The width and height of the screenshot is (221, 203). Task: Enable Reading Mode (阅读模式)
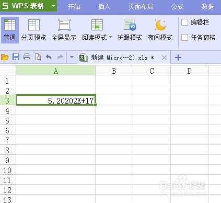(x=95, y=30)
